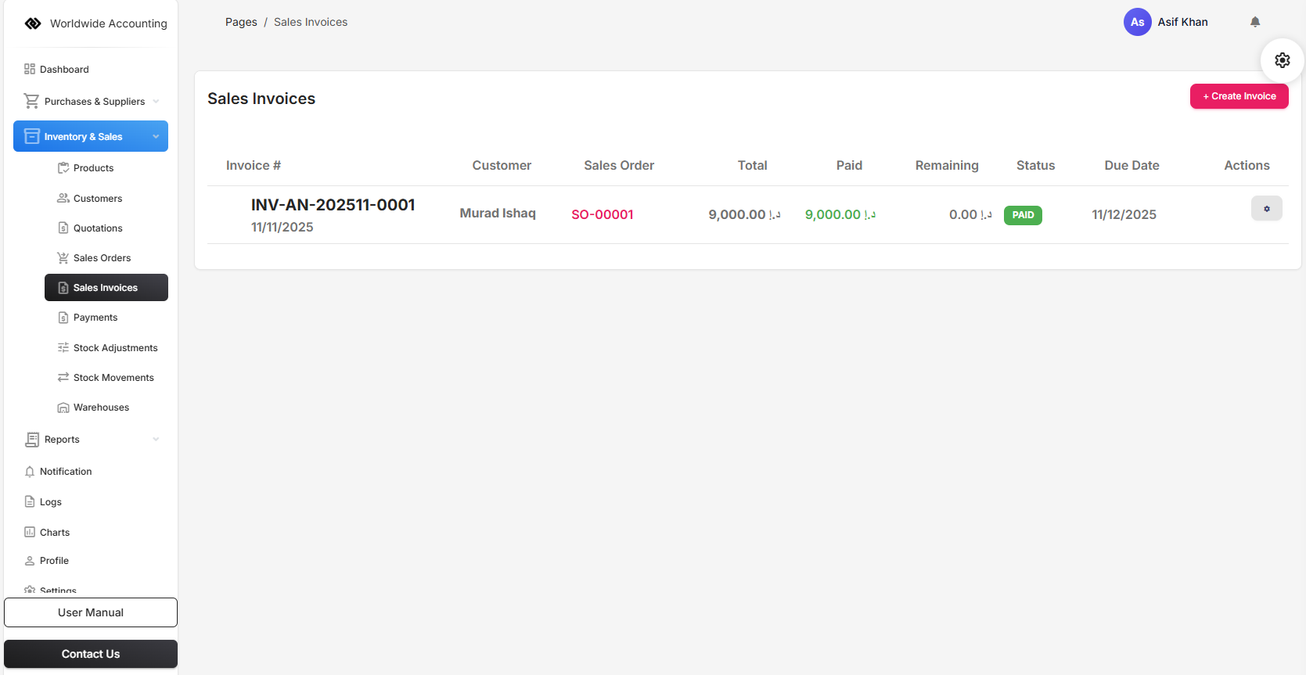
Task: Open Payments menu item
Action: [95, 318]
